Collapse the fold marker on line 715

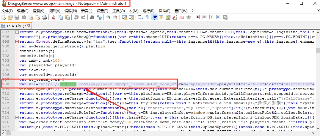point(17,117)
